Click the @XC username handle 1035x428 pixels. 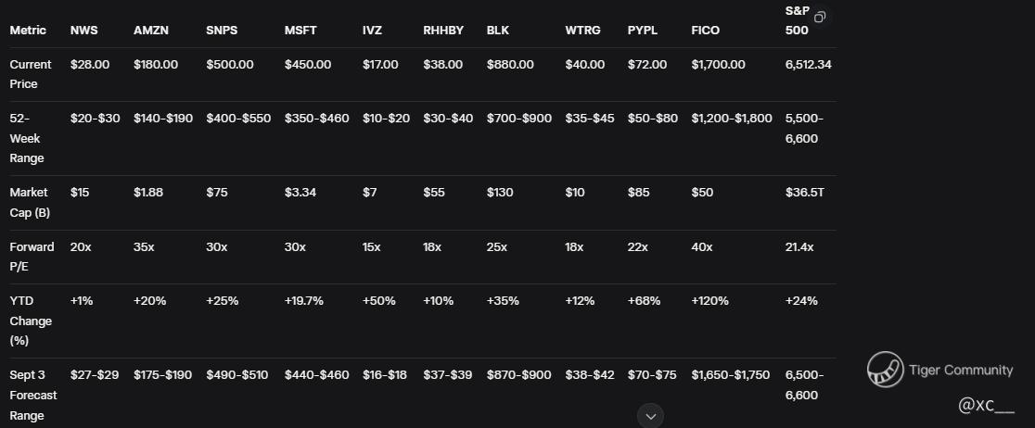[x=986, y=407]
